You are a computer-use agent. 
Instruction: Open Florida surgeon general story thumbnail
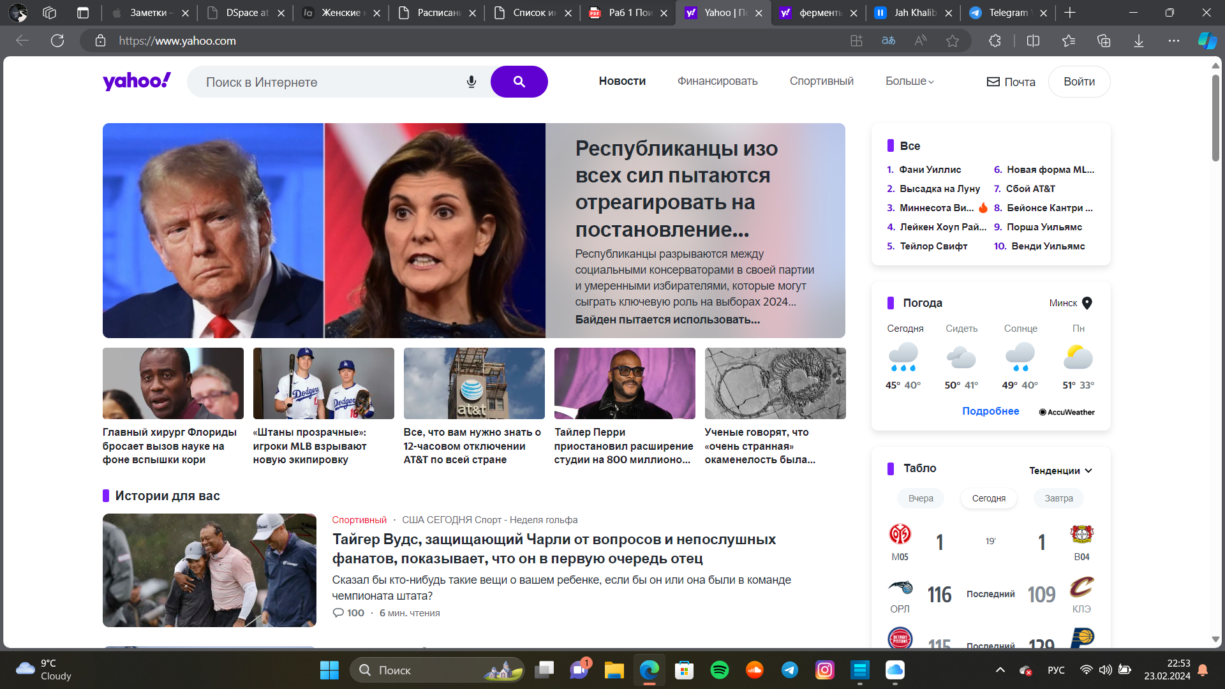point(173,383)
